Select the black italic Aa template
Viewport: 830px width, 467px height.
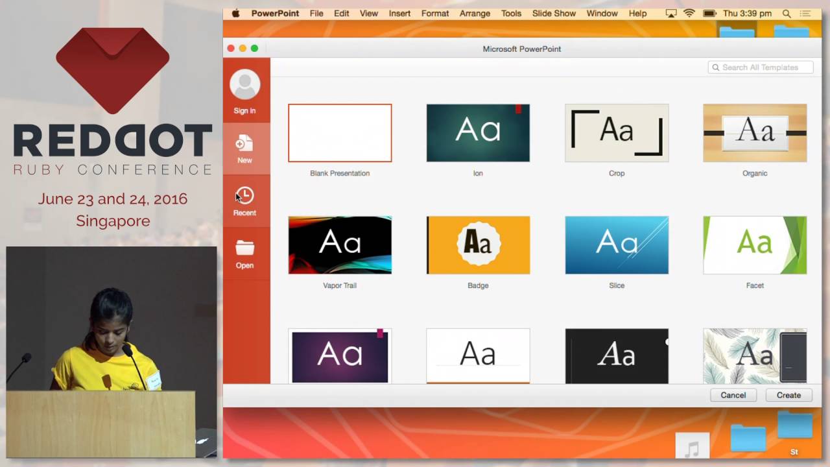617,356
